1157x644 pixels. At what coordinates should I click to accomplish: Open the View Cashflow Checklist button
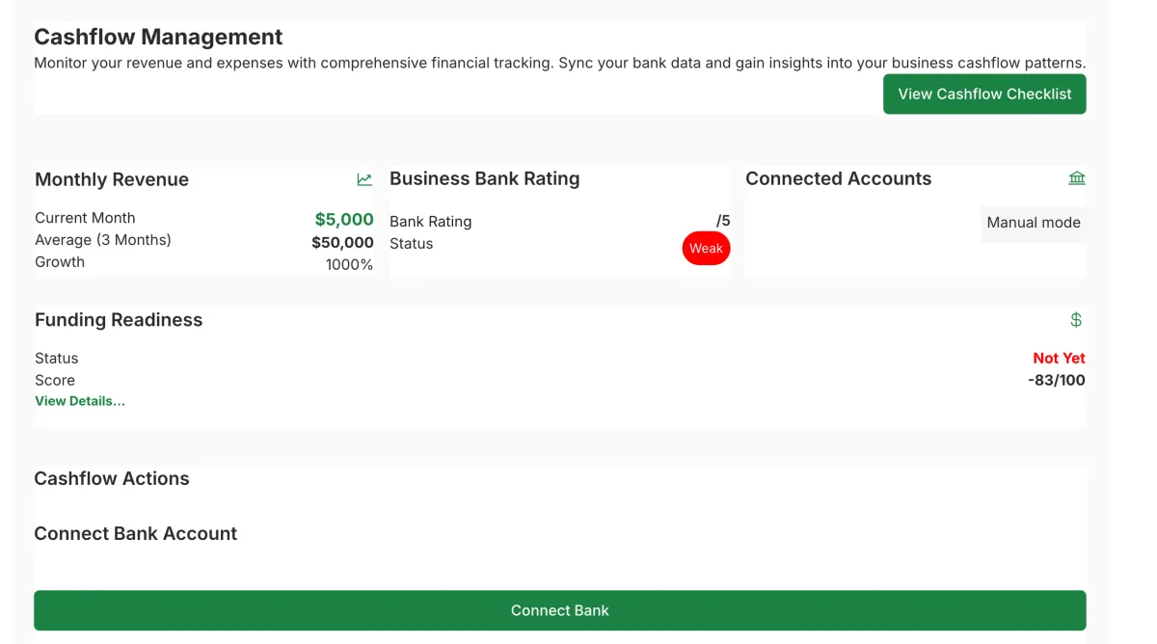click(984, 94)
